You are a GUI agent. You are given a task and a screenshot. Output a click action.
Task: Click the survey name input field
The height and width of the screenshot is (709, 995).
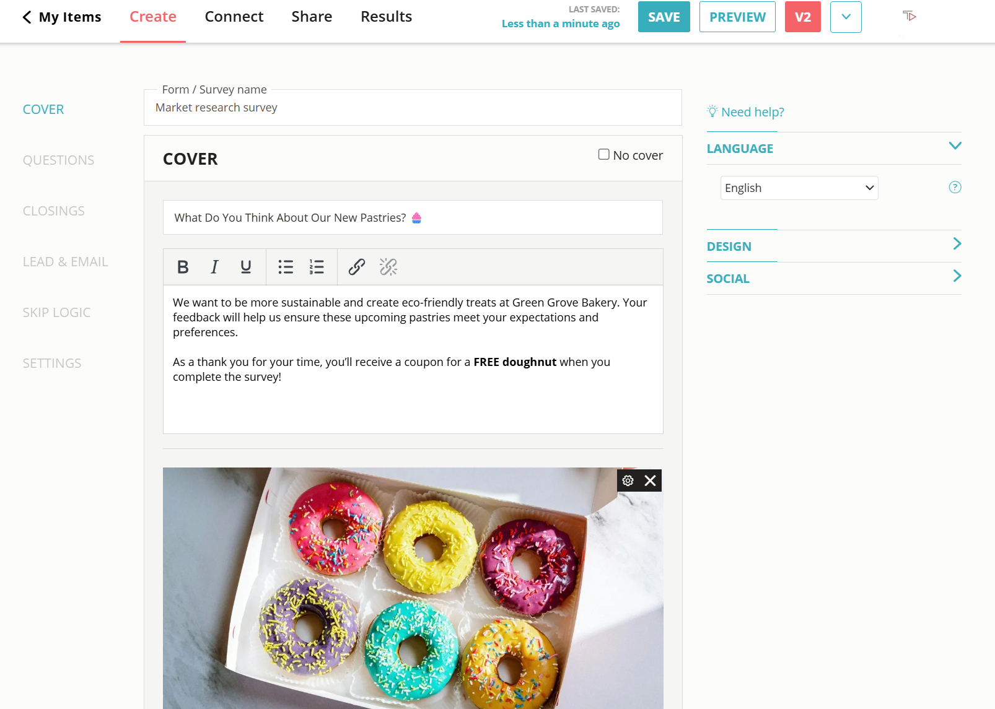click(413, 108)
